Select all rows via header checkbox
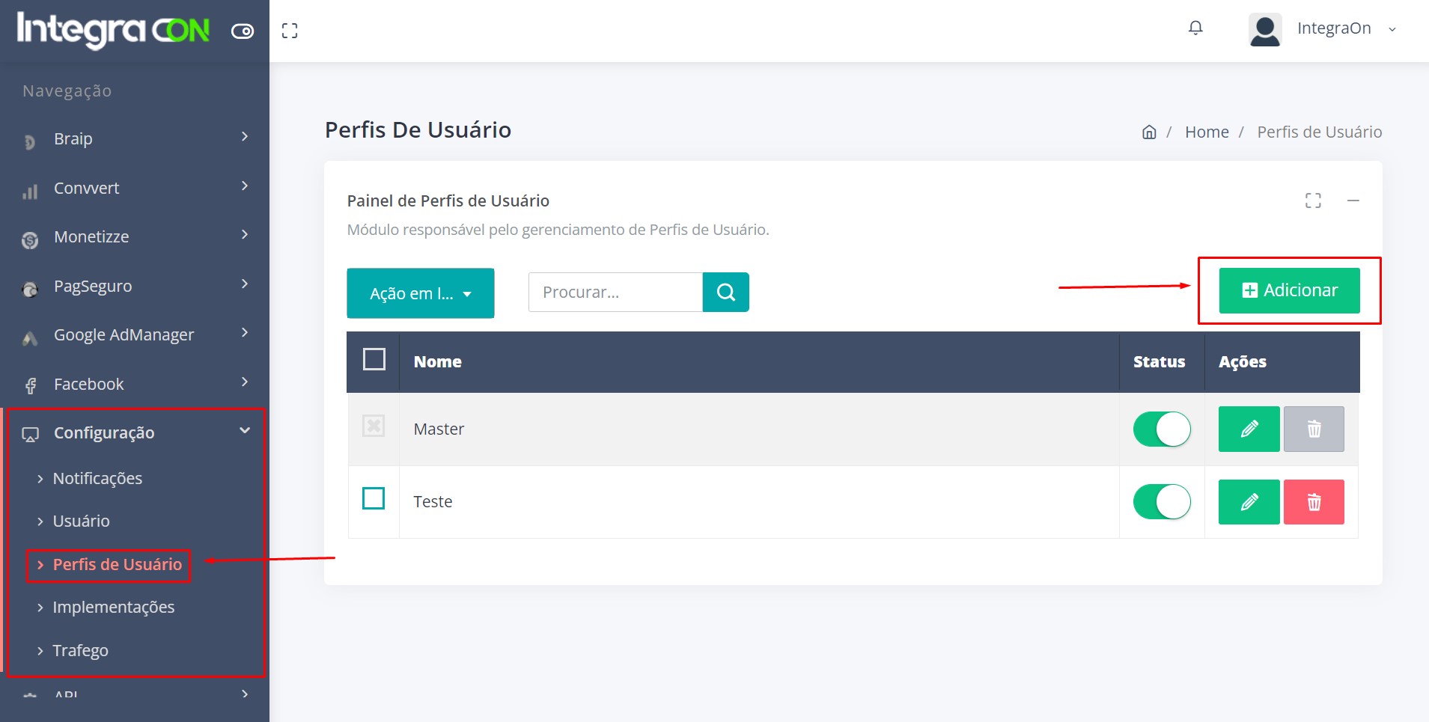Screen dimensions: 1429x722 pyautogui.click(x=374, y=360)
